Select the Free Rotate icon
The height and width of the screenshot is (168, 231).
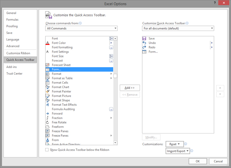48,122
